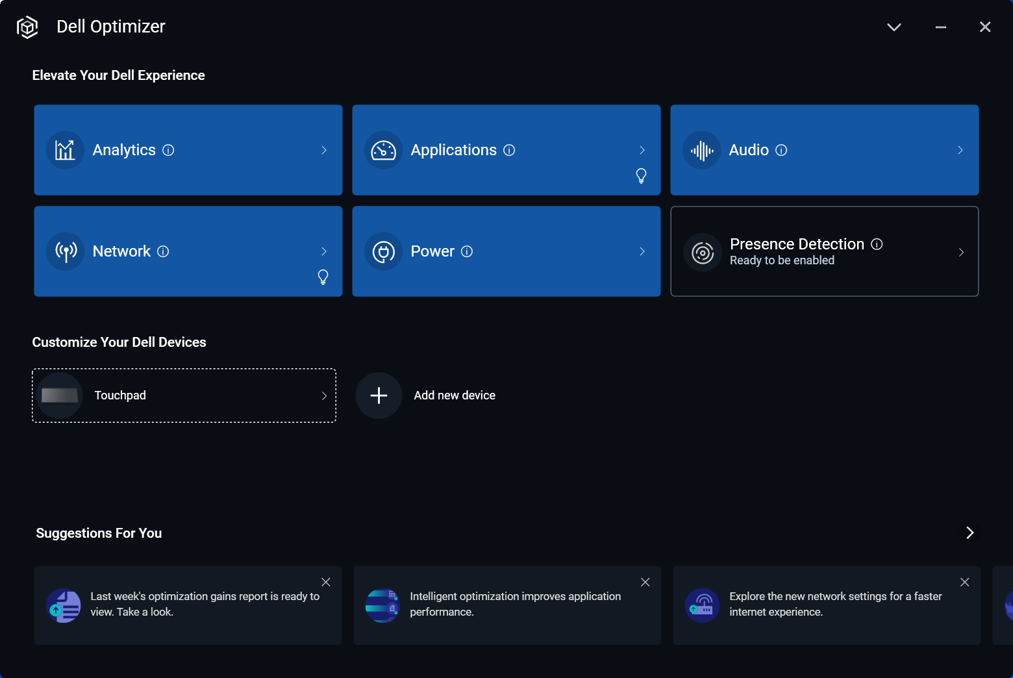Expand the Audio tile chevron

click(960, 150)
